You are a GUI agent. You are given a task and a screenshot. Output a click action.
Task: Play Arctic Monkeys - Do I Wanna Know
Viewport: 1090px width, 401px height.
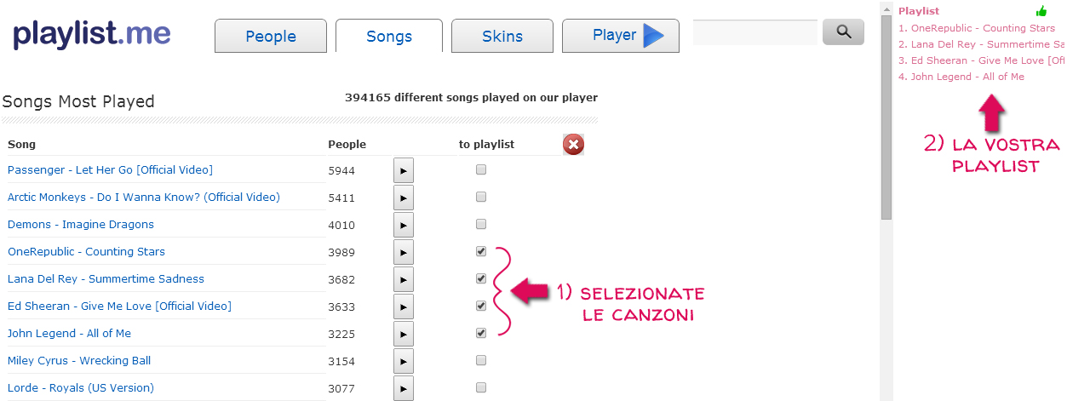pos(404,198)
